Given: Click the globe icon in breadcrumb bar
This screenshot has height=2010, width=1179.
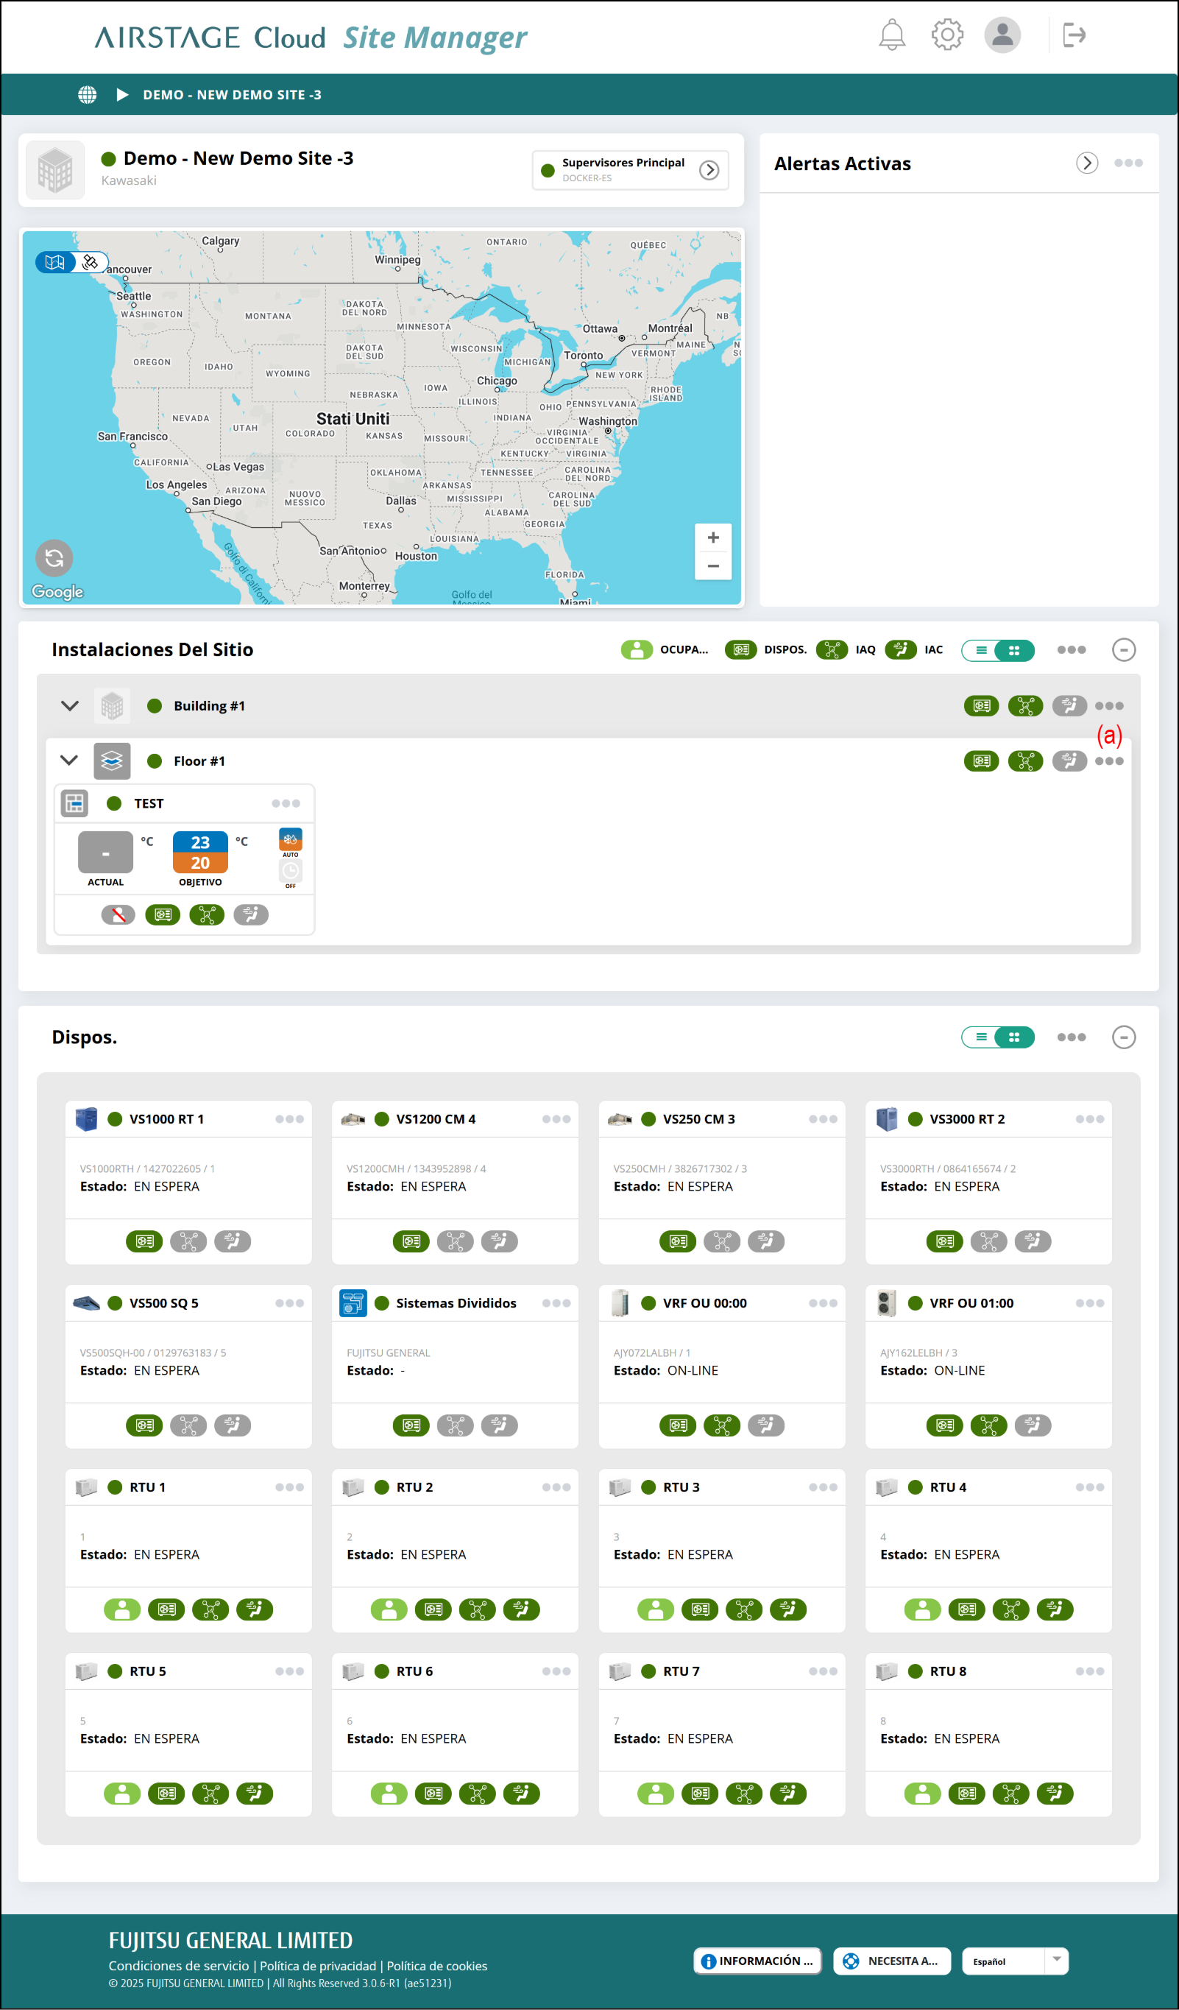Looking at the screenshot, I should point(87,95).
